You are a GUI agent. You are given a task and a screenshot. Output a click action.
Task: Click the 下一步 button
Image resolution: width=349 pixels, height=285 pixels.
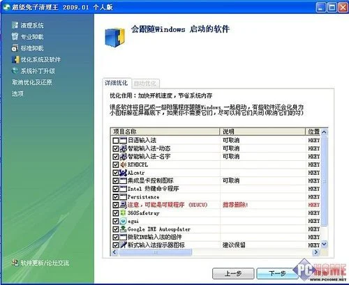click(x=277, y=274)
